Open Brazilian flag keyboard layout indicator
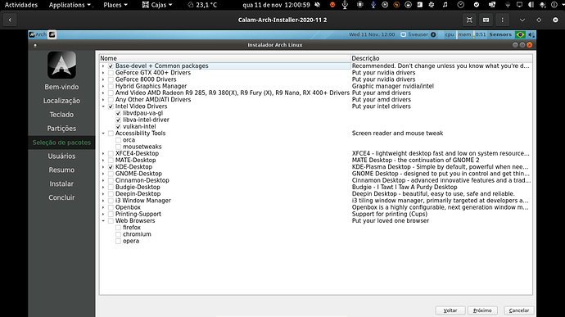Screen dimensions: 565x317 coord(520,34)
